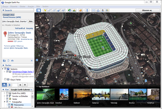Click the search magnifier button in Places panel

(x=4, y=85)
